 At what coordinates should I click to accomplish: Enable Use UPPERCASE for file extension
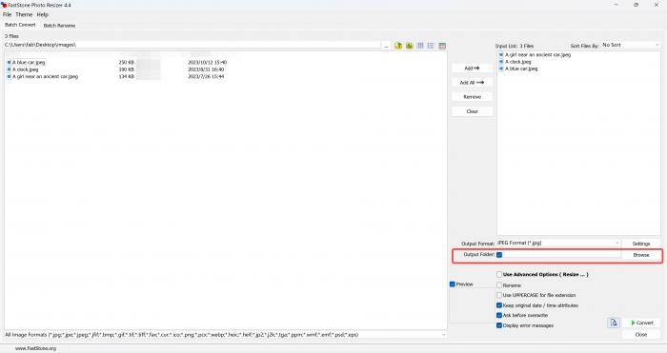pyautogui.click(x=499, y=295)
